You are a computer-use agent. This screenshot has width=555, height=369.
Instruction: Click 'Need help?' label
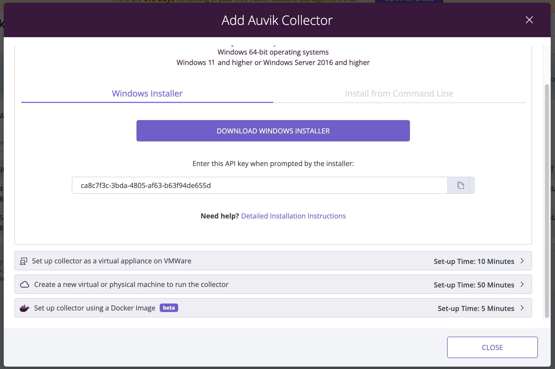(220, 216)
